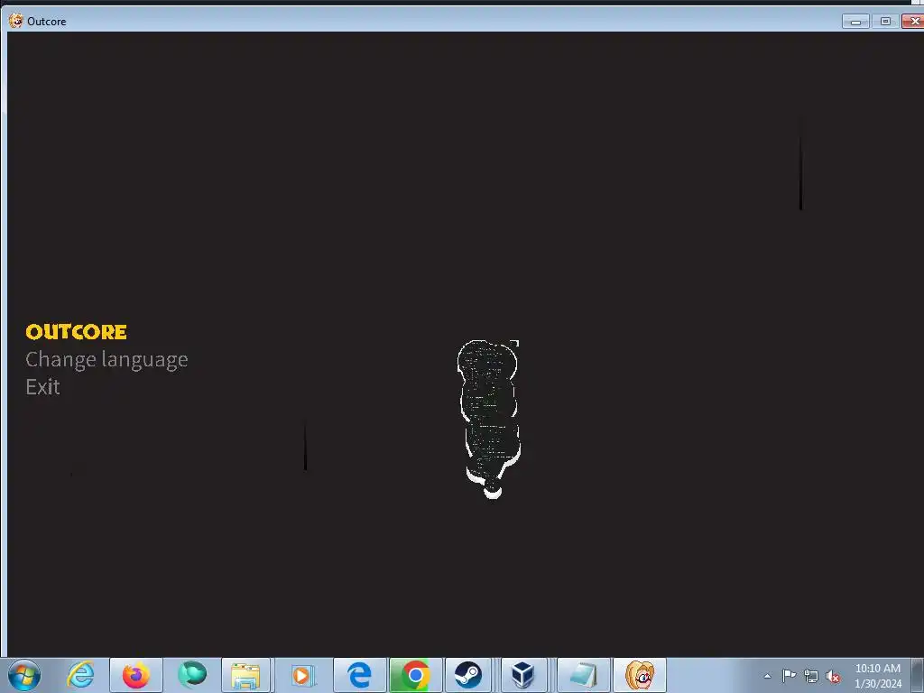This screenshot has width=924, height=693.
Task: Open the network status tray icon
Action: tap(811, 677)
